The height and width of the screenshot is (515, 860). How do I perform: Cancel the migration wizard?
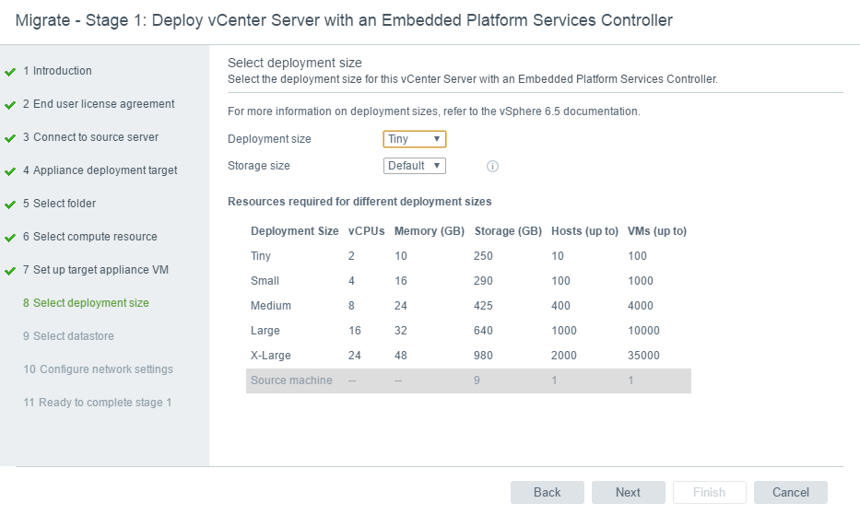point(790,492)
